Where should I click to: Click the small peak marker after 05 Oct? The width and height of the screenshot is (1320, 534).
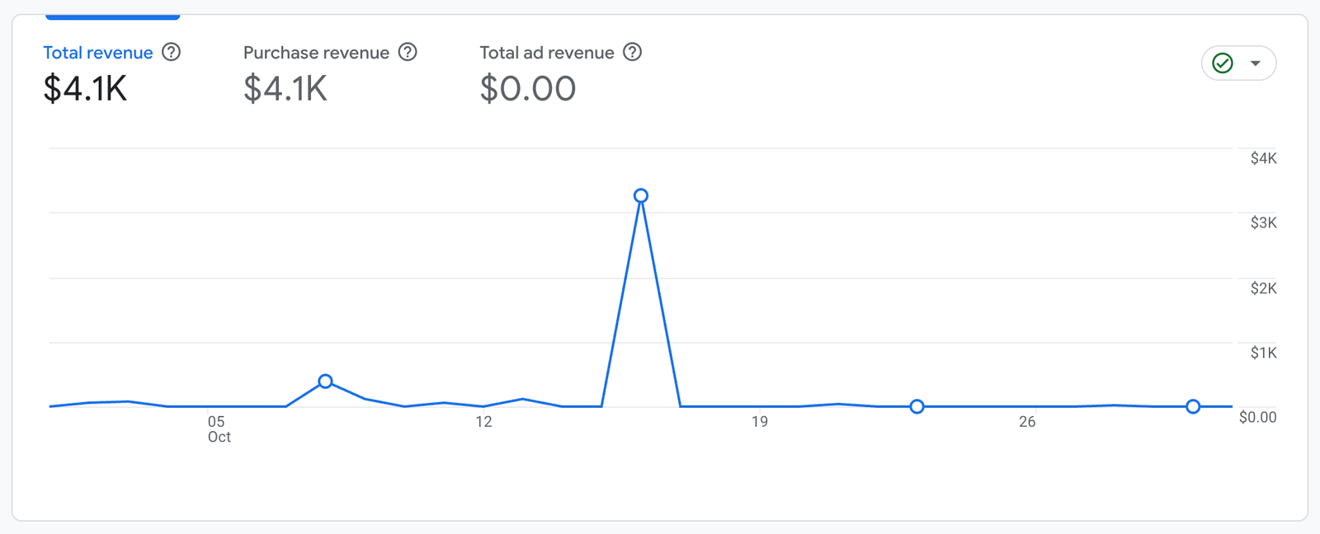point(325,382)
